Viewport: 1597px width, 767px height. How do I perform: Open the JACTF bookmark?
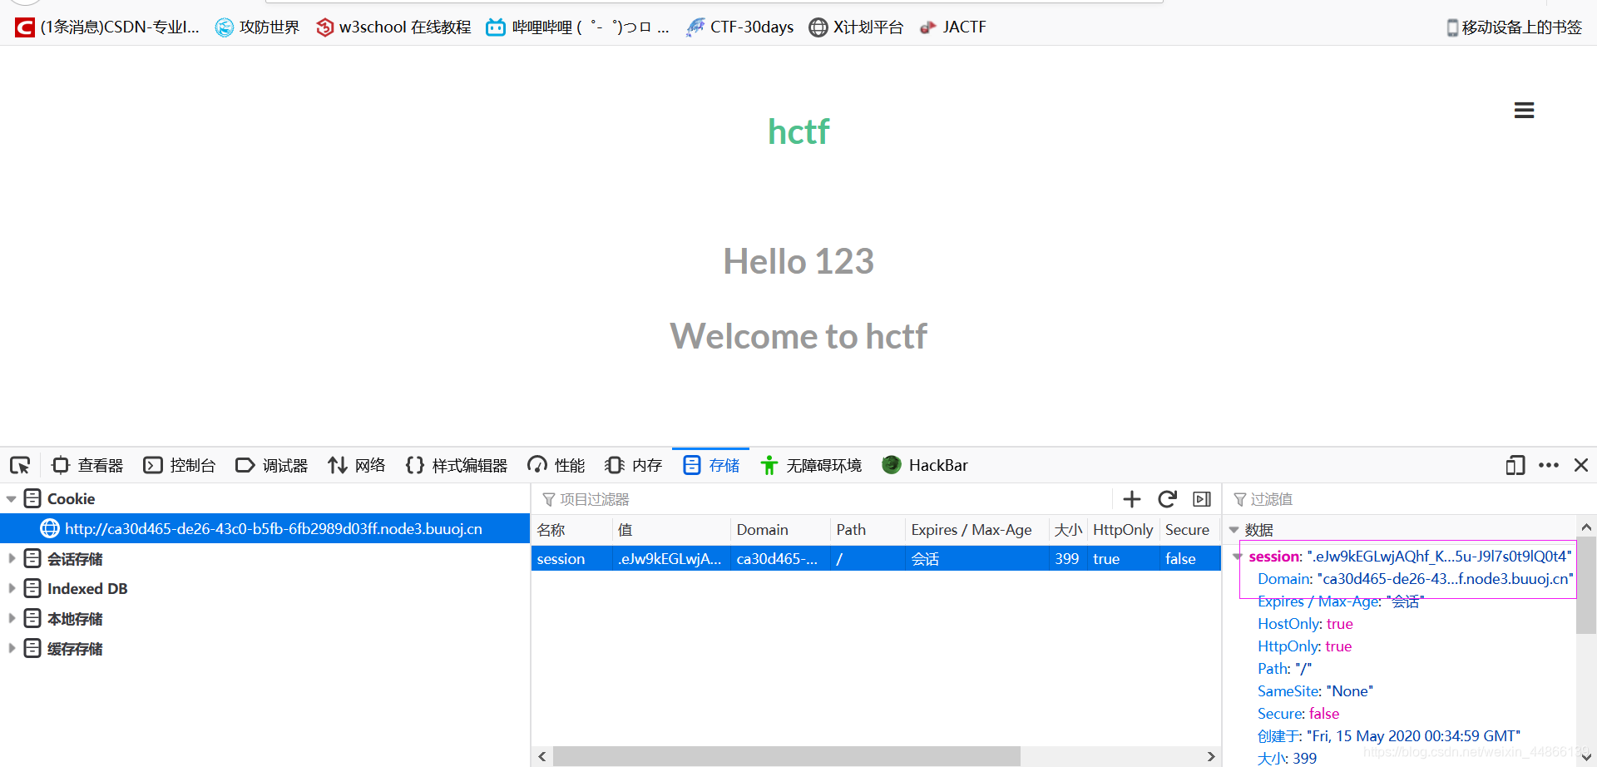click(x=952, y=27)
